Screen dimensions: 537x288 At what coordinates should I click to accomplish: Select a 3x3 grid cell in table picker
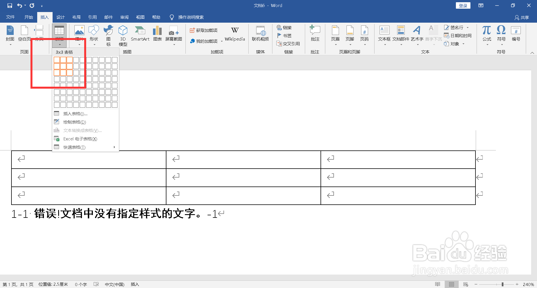coord(69,73)
